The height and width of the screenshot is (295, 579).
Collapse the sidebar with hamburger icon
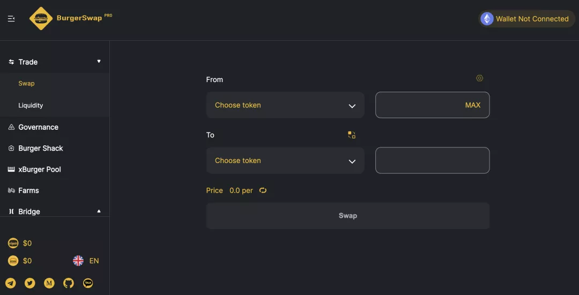(11, 19)
